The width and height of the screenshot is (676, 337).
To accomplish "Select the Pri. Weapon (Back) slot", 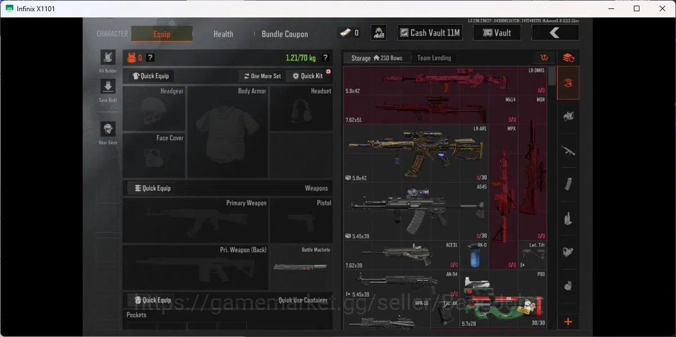I will tap(195, 267).
